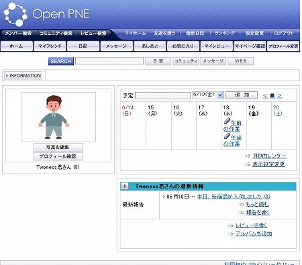Expand the INFORMATION section
The image size is (302, 265).
[x=23, y=76]
